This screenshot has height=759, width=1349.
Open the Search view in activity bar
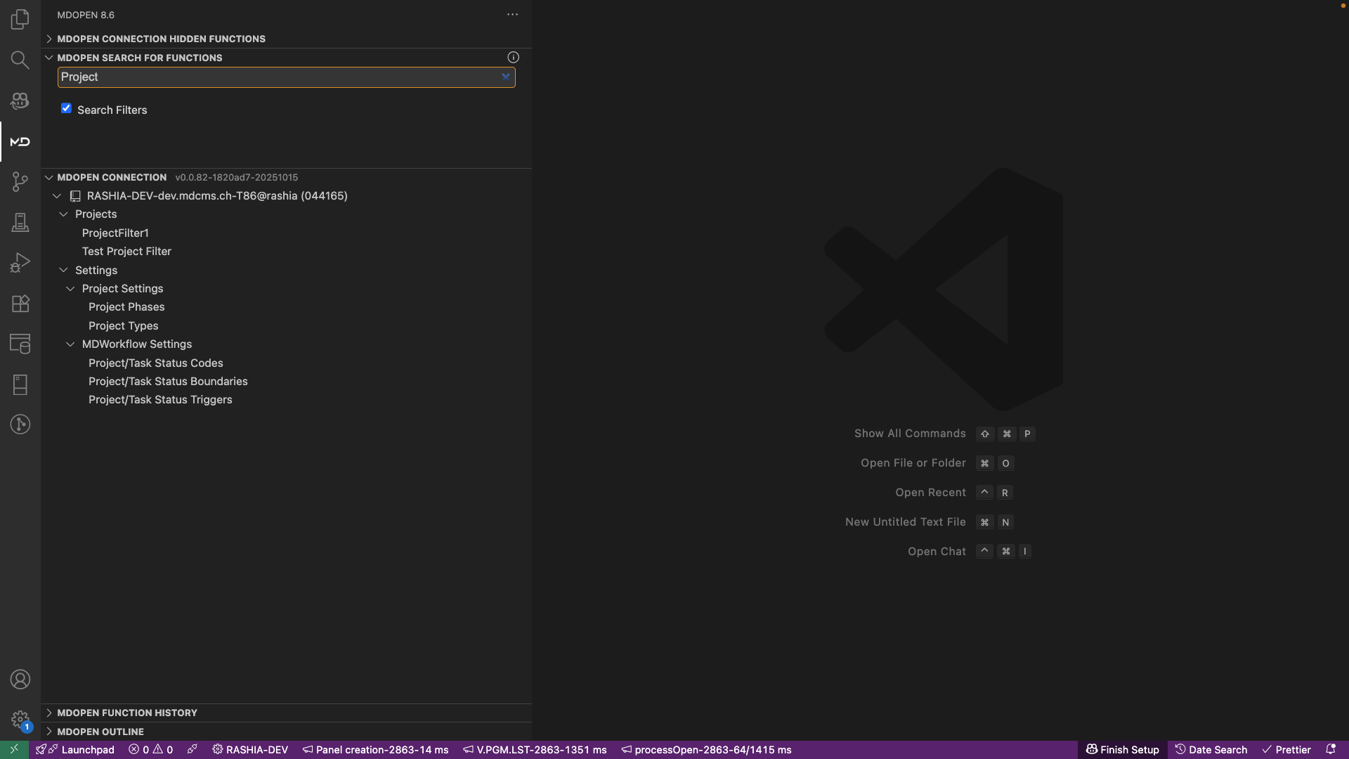pos(20,60)
